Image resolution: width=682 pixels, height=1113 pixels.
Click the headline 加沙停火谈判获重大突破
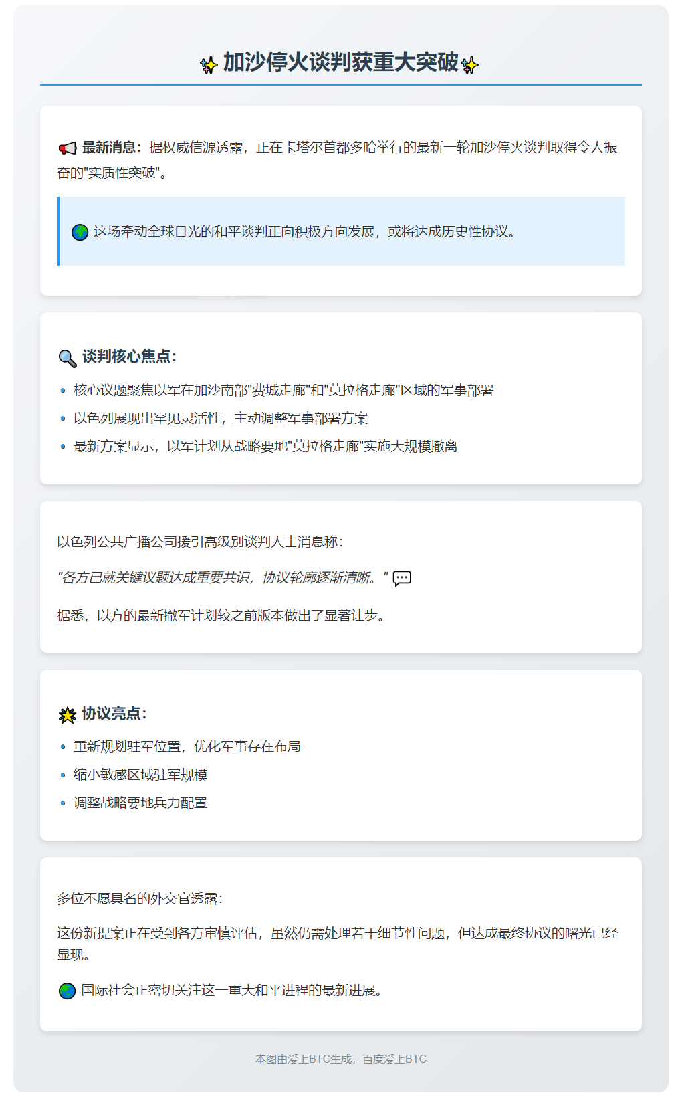pyautogui.click(x=341, y=62)
